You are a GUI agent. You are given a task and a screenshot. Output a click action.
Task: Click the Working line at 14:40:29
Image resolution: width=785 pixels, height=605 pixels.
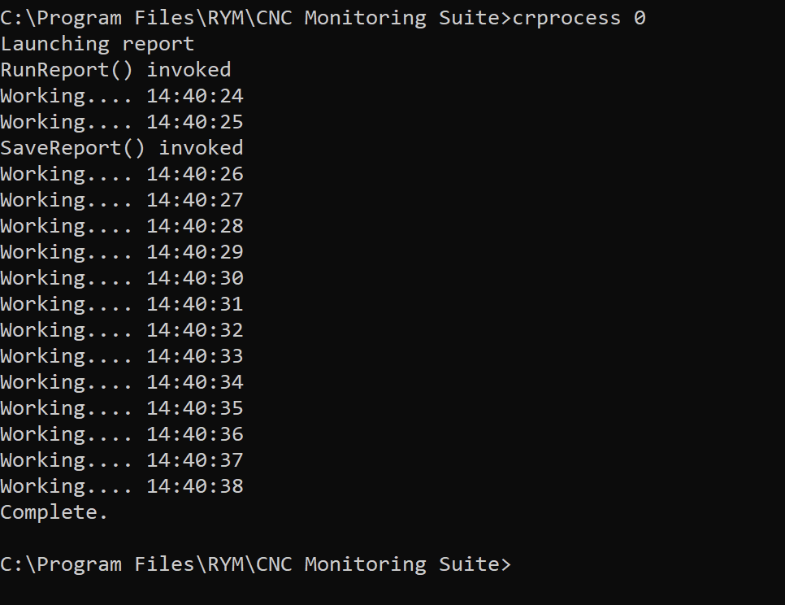point(122,252)
